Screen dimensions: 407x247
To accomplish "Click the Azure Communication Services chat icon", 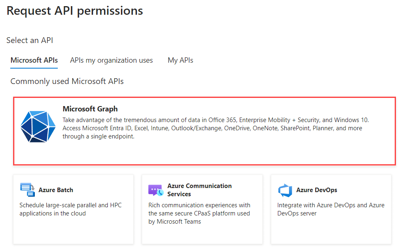I will (x=156, y=190).
